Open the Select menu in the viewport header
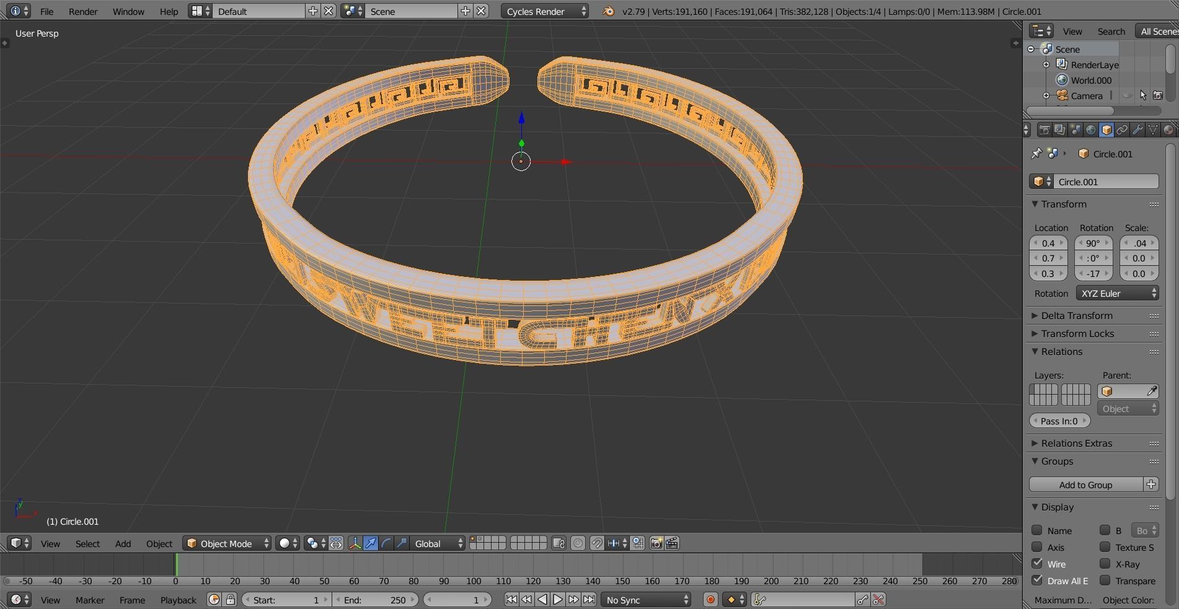The height and width of the screenshot is (609, 1179). click(87, 543)
